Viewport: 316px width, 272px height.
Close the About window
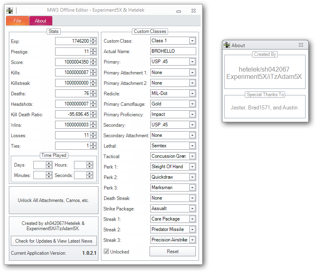coord(301,45)
